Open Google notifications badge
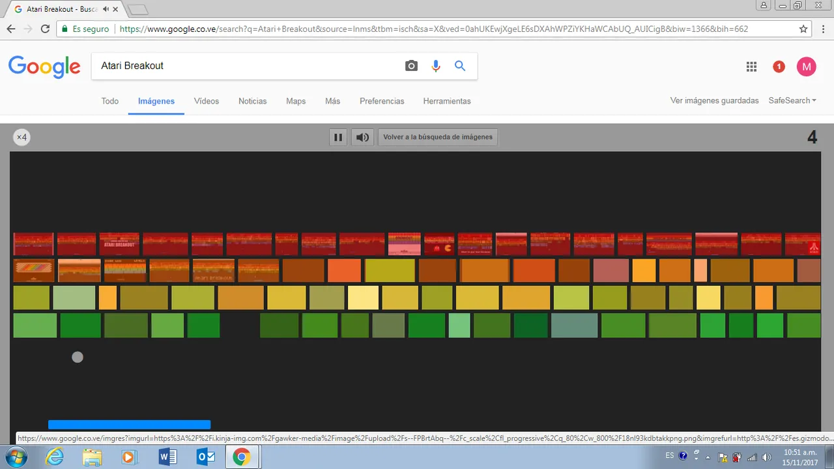Image resolution: width=834 pixels, height=469 pixels. click(x=779, y=66)
